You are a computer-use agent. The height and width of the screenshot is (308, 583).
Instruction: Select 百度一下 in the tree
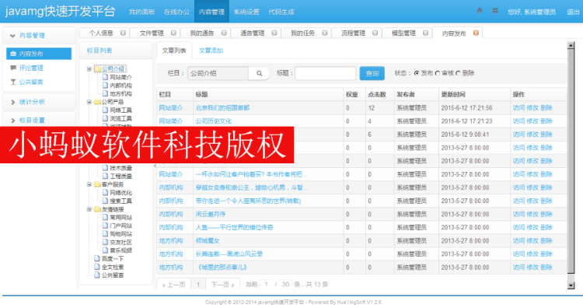(113, 258)
